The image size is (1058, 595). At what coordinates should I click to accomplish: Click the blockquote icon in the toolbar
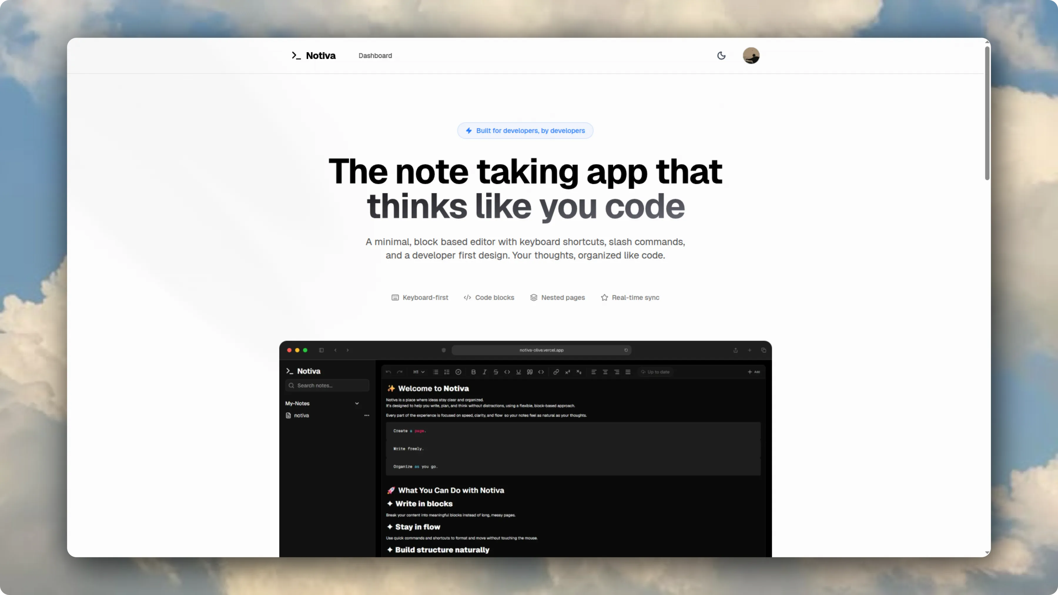click(x=530, y=372)
